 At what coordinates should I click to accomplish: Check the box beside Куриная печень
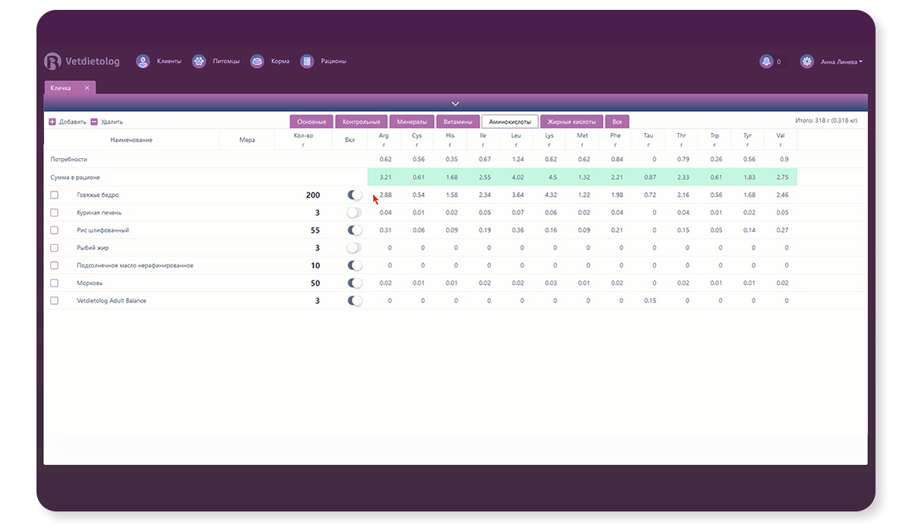click(54, 213)
